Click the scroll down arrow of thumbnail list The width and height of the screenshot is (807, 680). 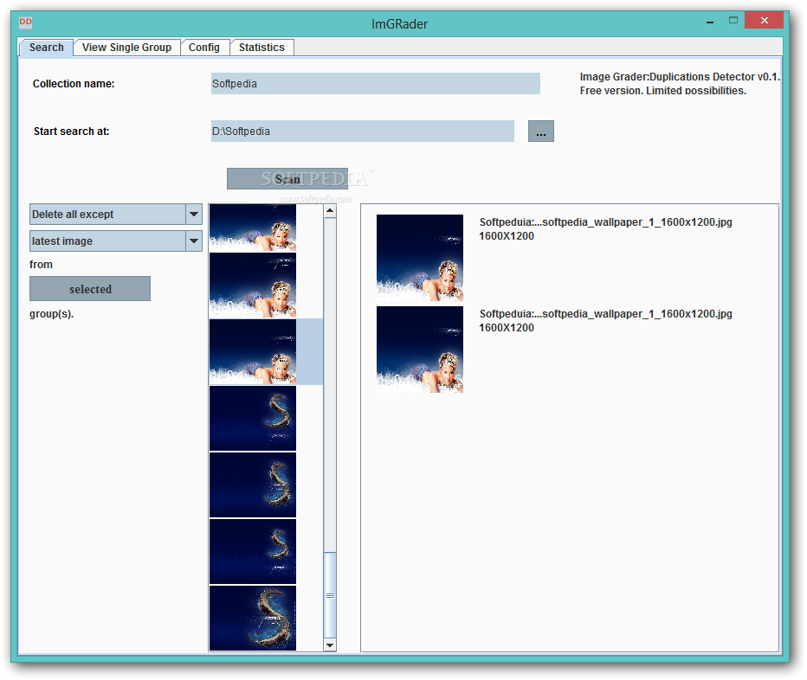(x=330, y=645)
